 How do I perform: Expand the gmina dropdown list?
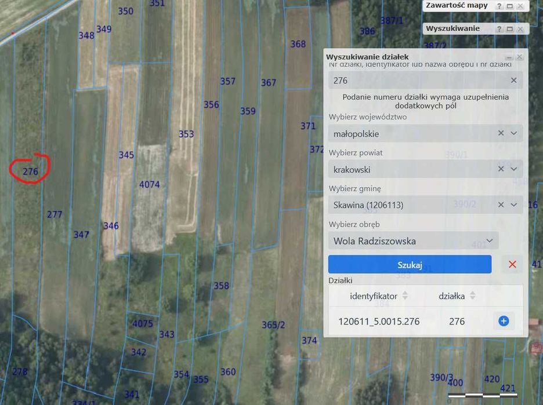coord(514,205)
